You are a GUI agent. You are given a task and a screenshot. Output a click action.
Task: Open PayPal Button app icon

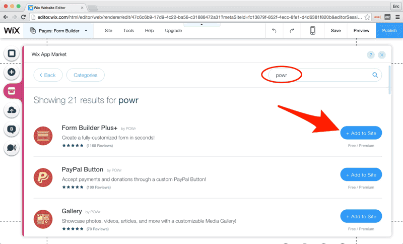point(43,177)
